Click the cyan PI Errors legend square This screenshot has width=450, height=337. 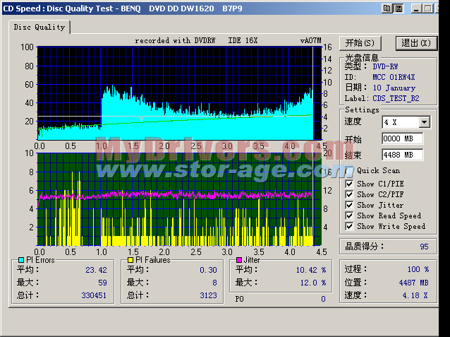(20, 260)
